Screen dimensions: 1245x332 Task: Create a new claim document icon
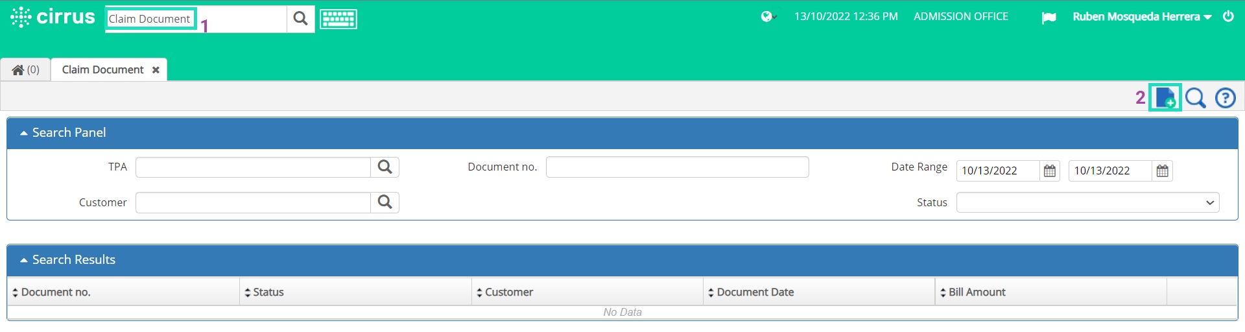pyautogui.click(x=1165, y=98)
